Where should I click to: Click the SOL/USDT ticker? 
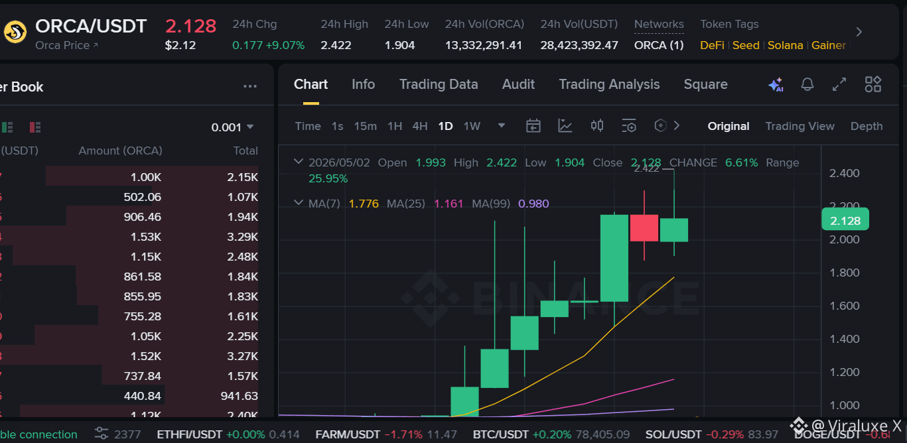(712, 434)
